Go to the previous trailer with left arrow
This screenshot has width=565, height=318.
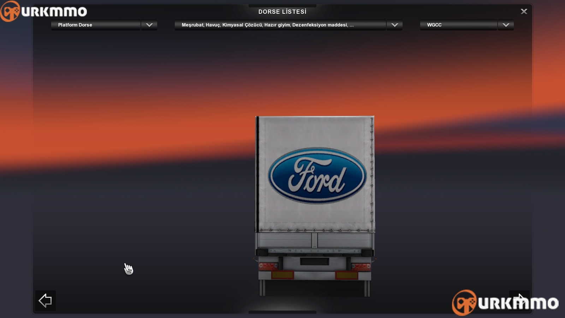45,301
